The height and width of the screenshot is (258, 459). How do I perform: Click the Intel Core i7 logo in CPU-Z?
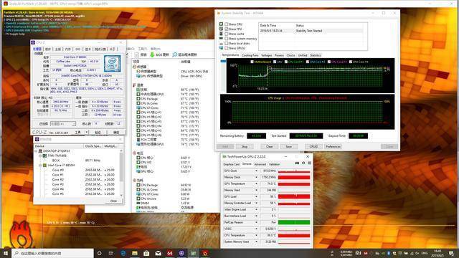(113, 63)
